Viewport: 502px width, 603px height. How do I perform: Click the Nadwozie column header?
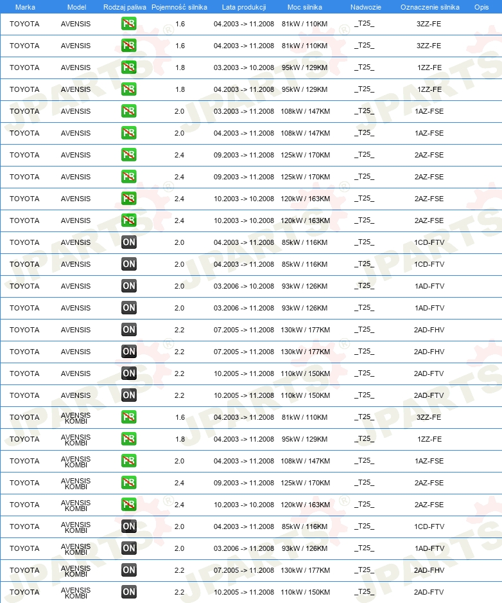[366, 7]
